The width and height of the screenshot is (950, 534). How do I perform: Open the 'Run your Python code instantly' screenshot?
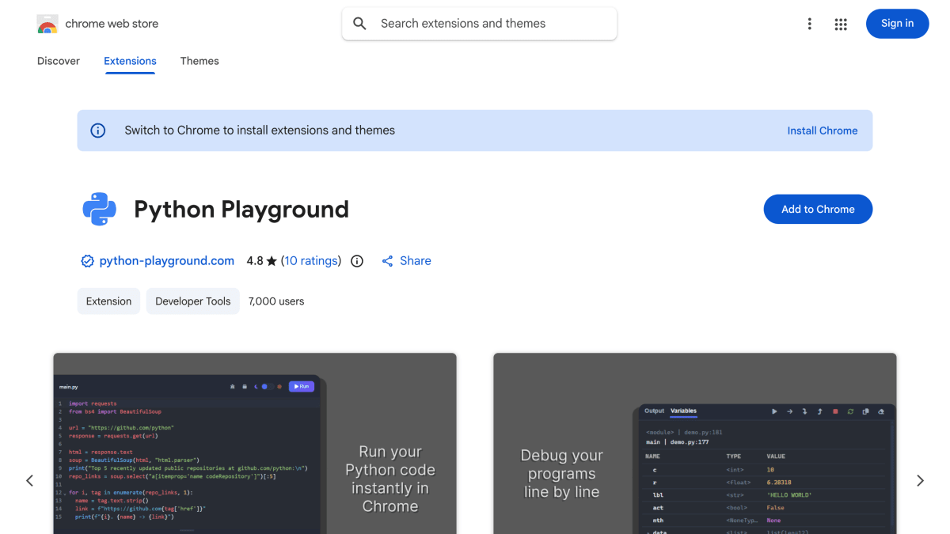255,444
